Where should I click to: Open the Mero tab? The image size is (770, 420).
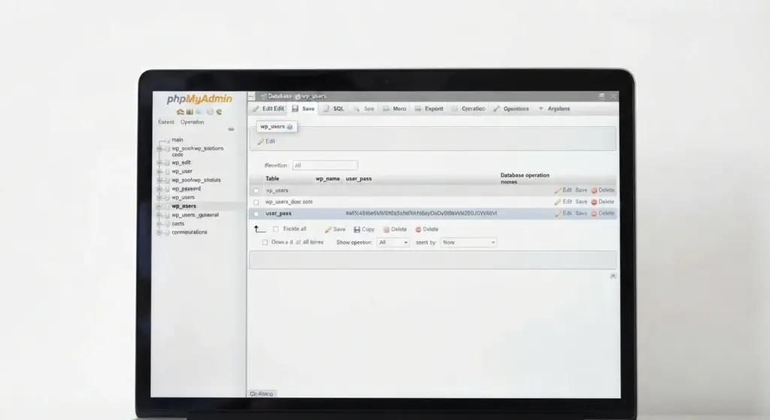(395, 109)
